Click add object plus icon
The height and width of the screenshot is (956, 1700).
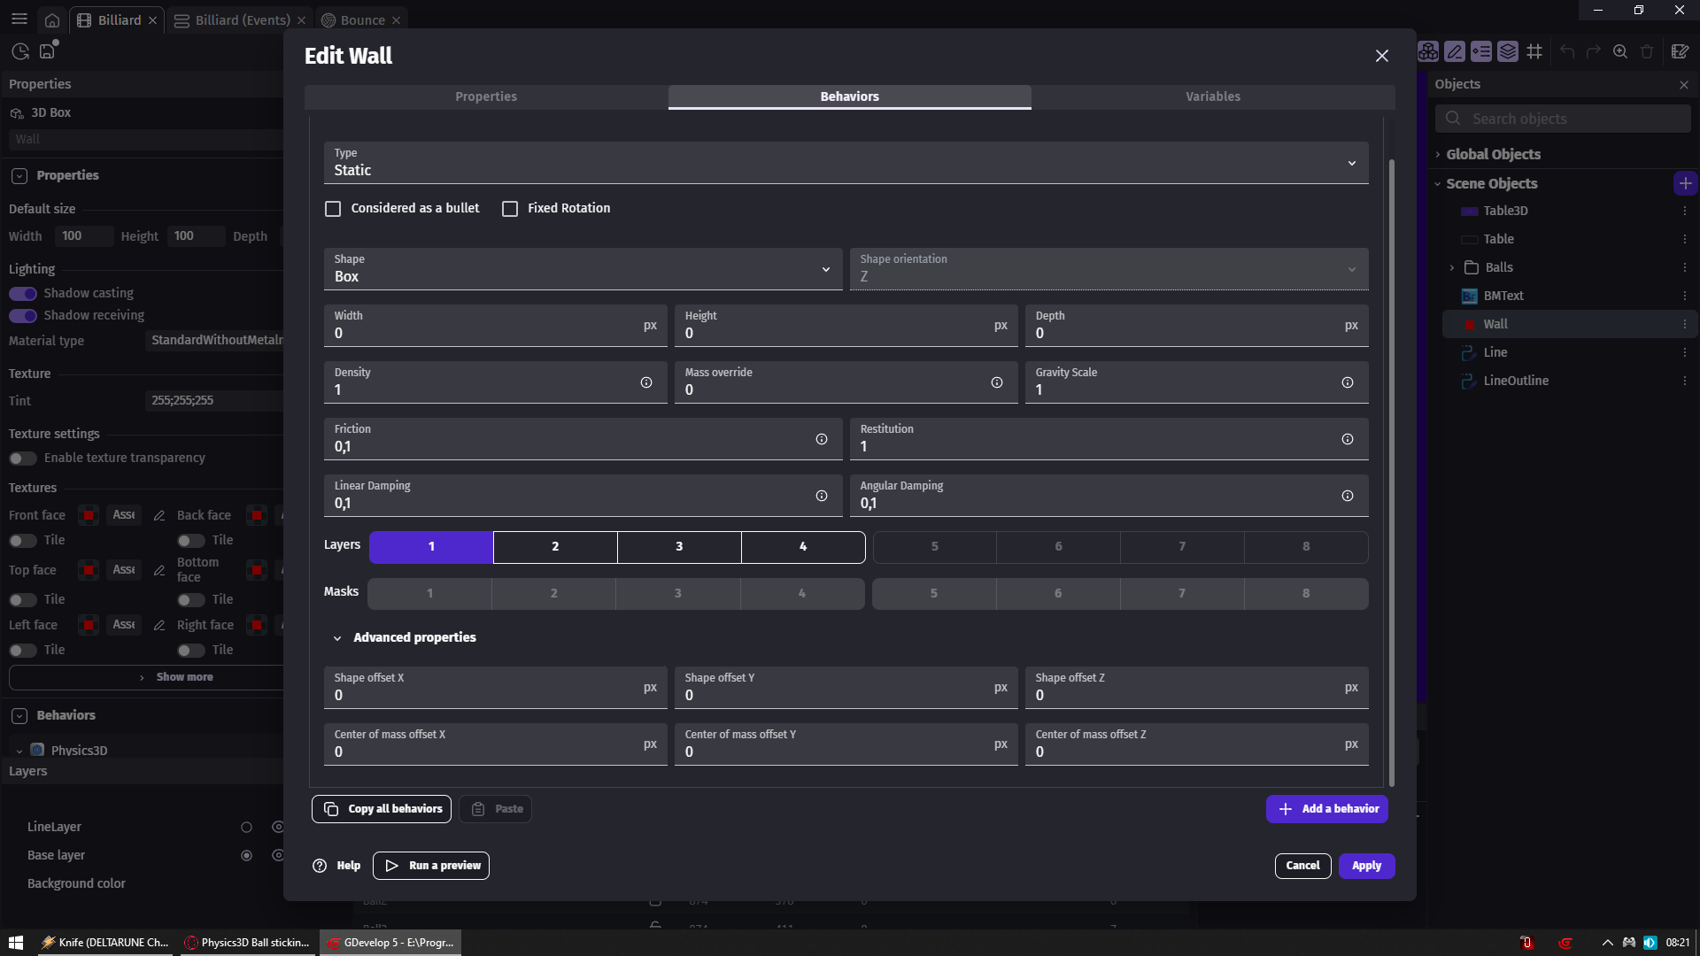tap(1685, 183)
